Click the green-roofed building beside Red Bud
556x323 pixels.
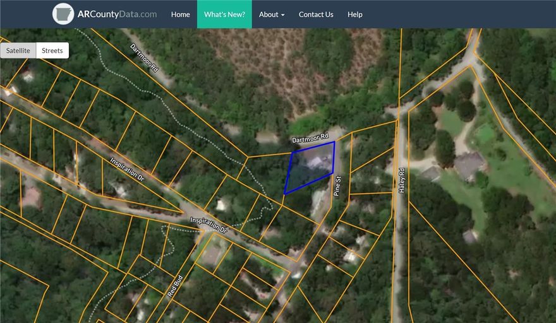[212, 254]
